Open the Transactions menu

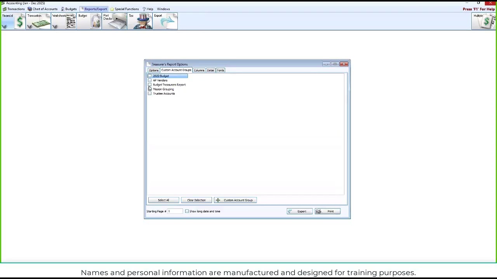(14, 9)
